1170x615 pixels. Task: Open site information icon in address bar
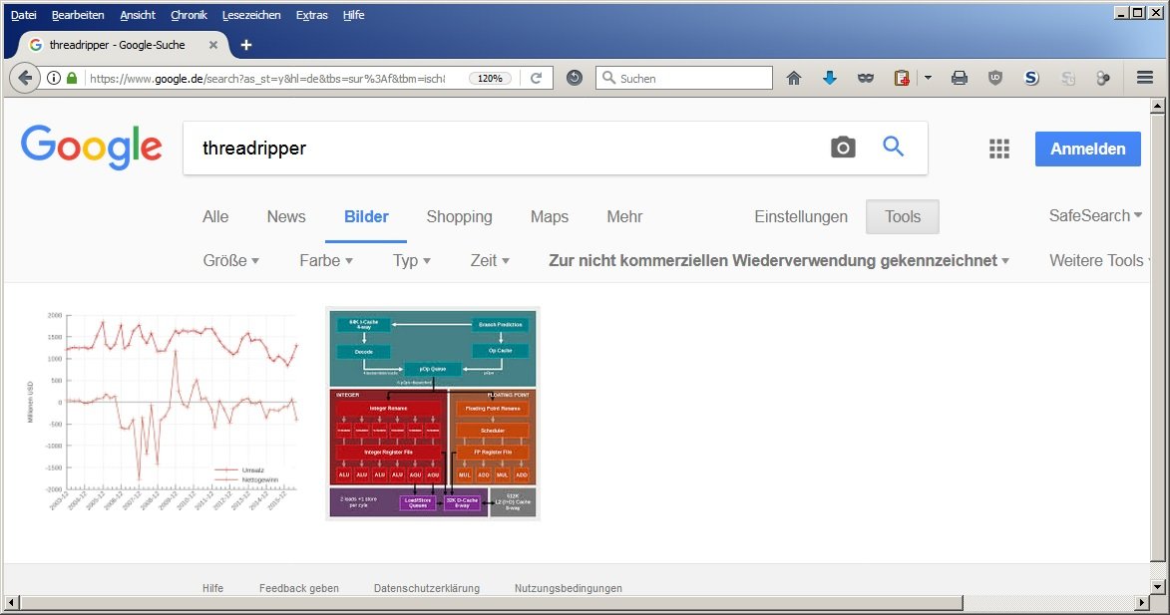click(x=54, y=78)
